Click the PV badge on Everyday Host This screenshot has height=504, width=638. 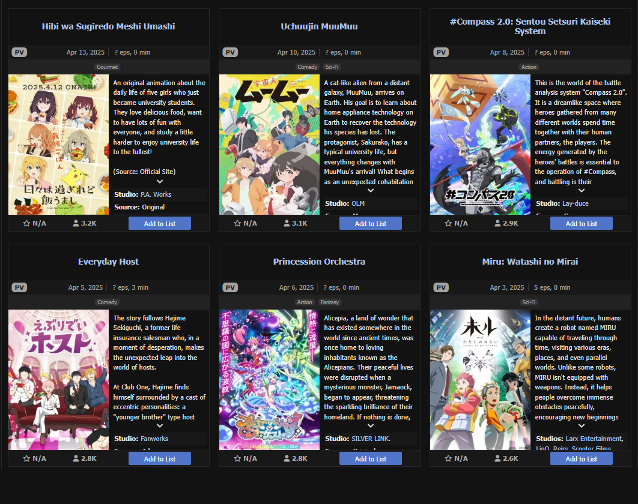(x=19, y=288)
